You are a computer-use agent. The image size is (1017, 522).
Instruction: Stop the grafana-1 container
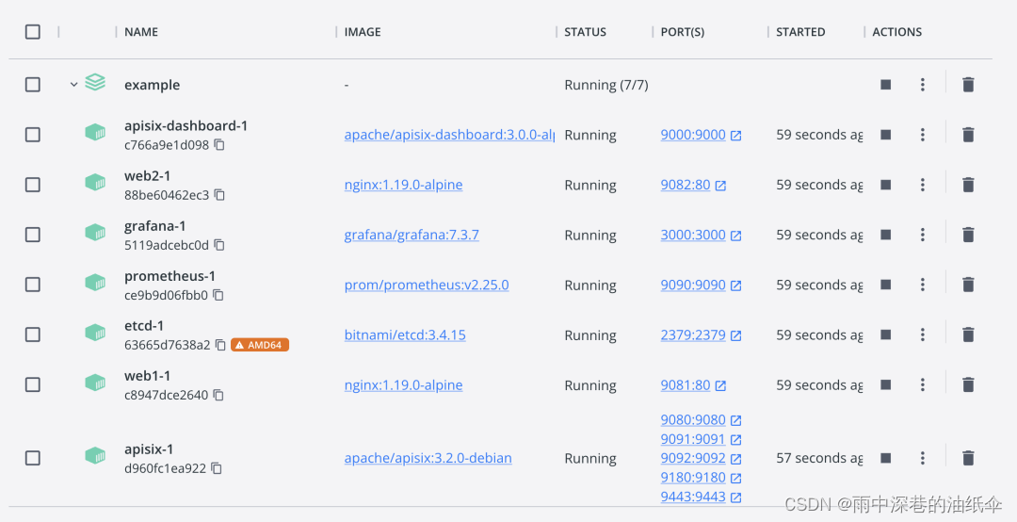click(885, 235)
